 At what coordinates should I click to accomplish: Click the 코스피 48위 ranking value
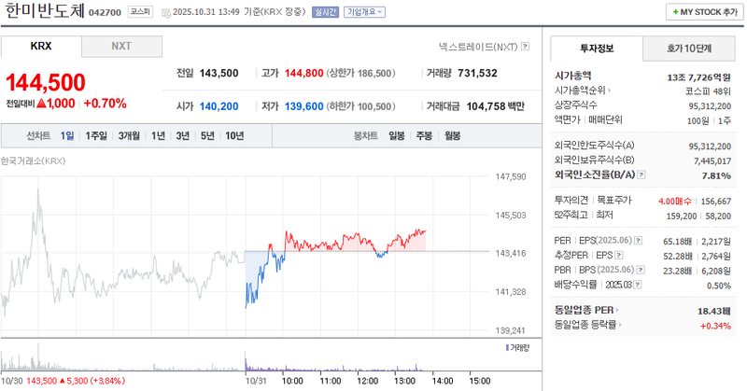[x=708, y=91]
